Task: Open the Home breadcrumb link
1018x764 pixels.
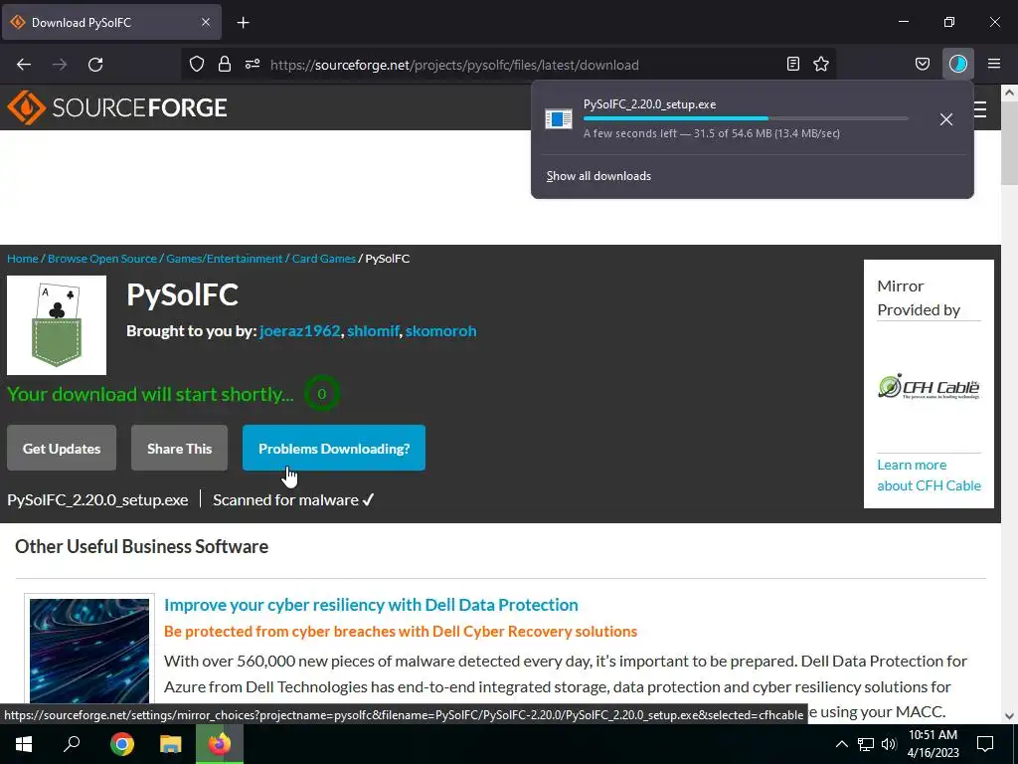Action: coord(23,259)
